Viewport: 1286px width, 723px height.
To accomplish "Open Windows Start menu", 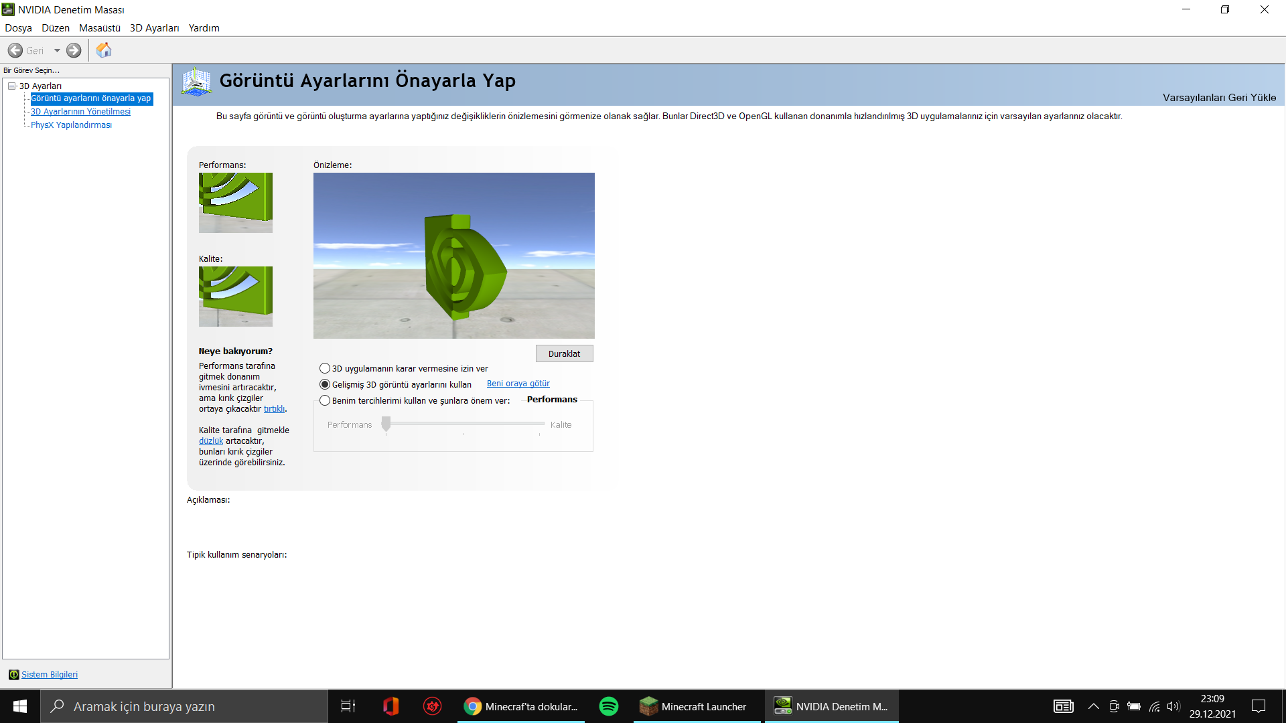I will (x=20, y=706).
